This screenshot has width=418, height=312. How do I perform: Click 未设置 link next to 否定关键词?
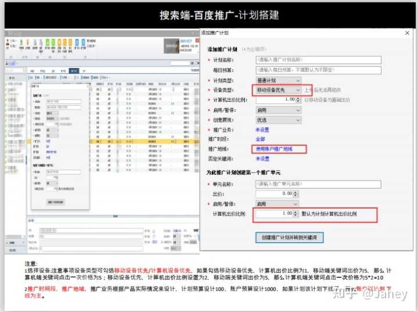(x=262, y=159)
